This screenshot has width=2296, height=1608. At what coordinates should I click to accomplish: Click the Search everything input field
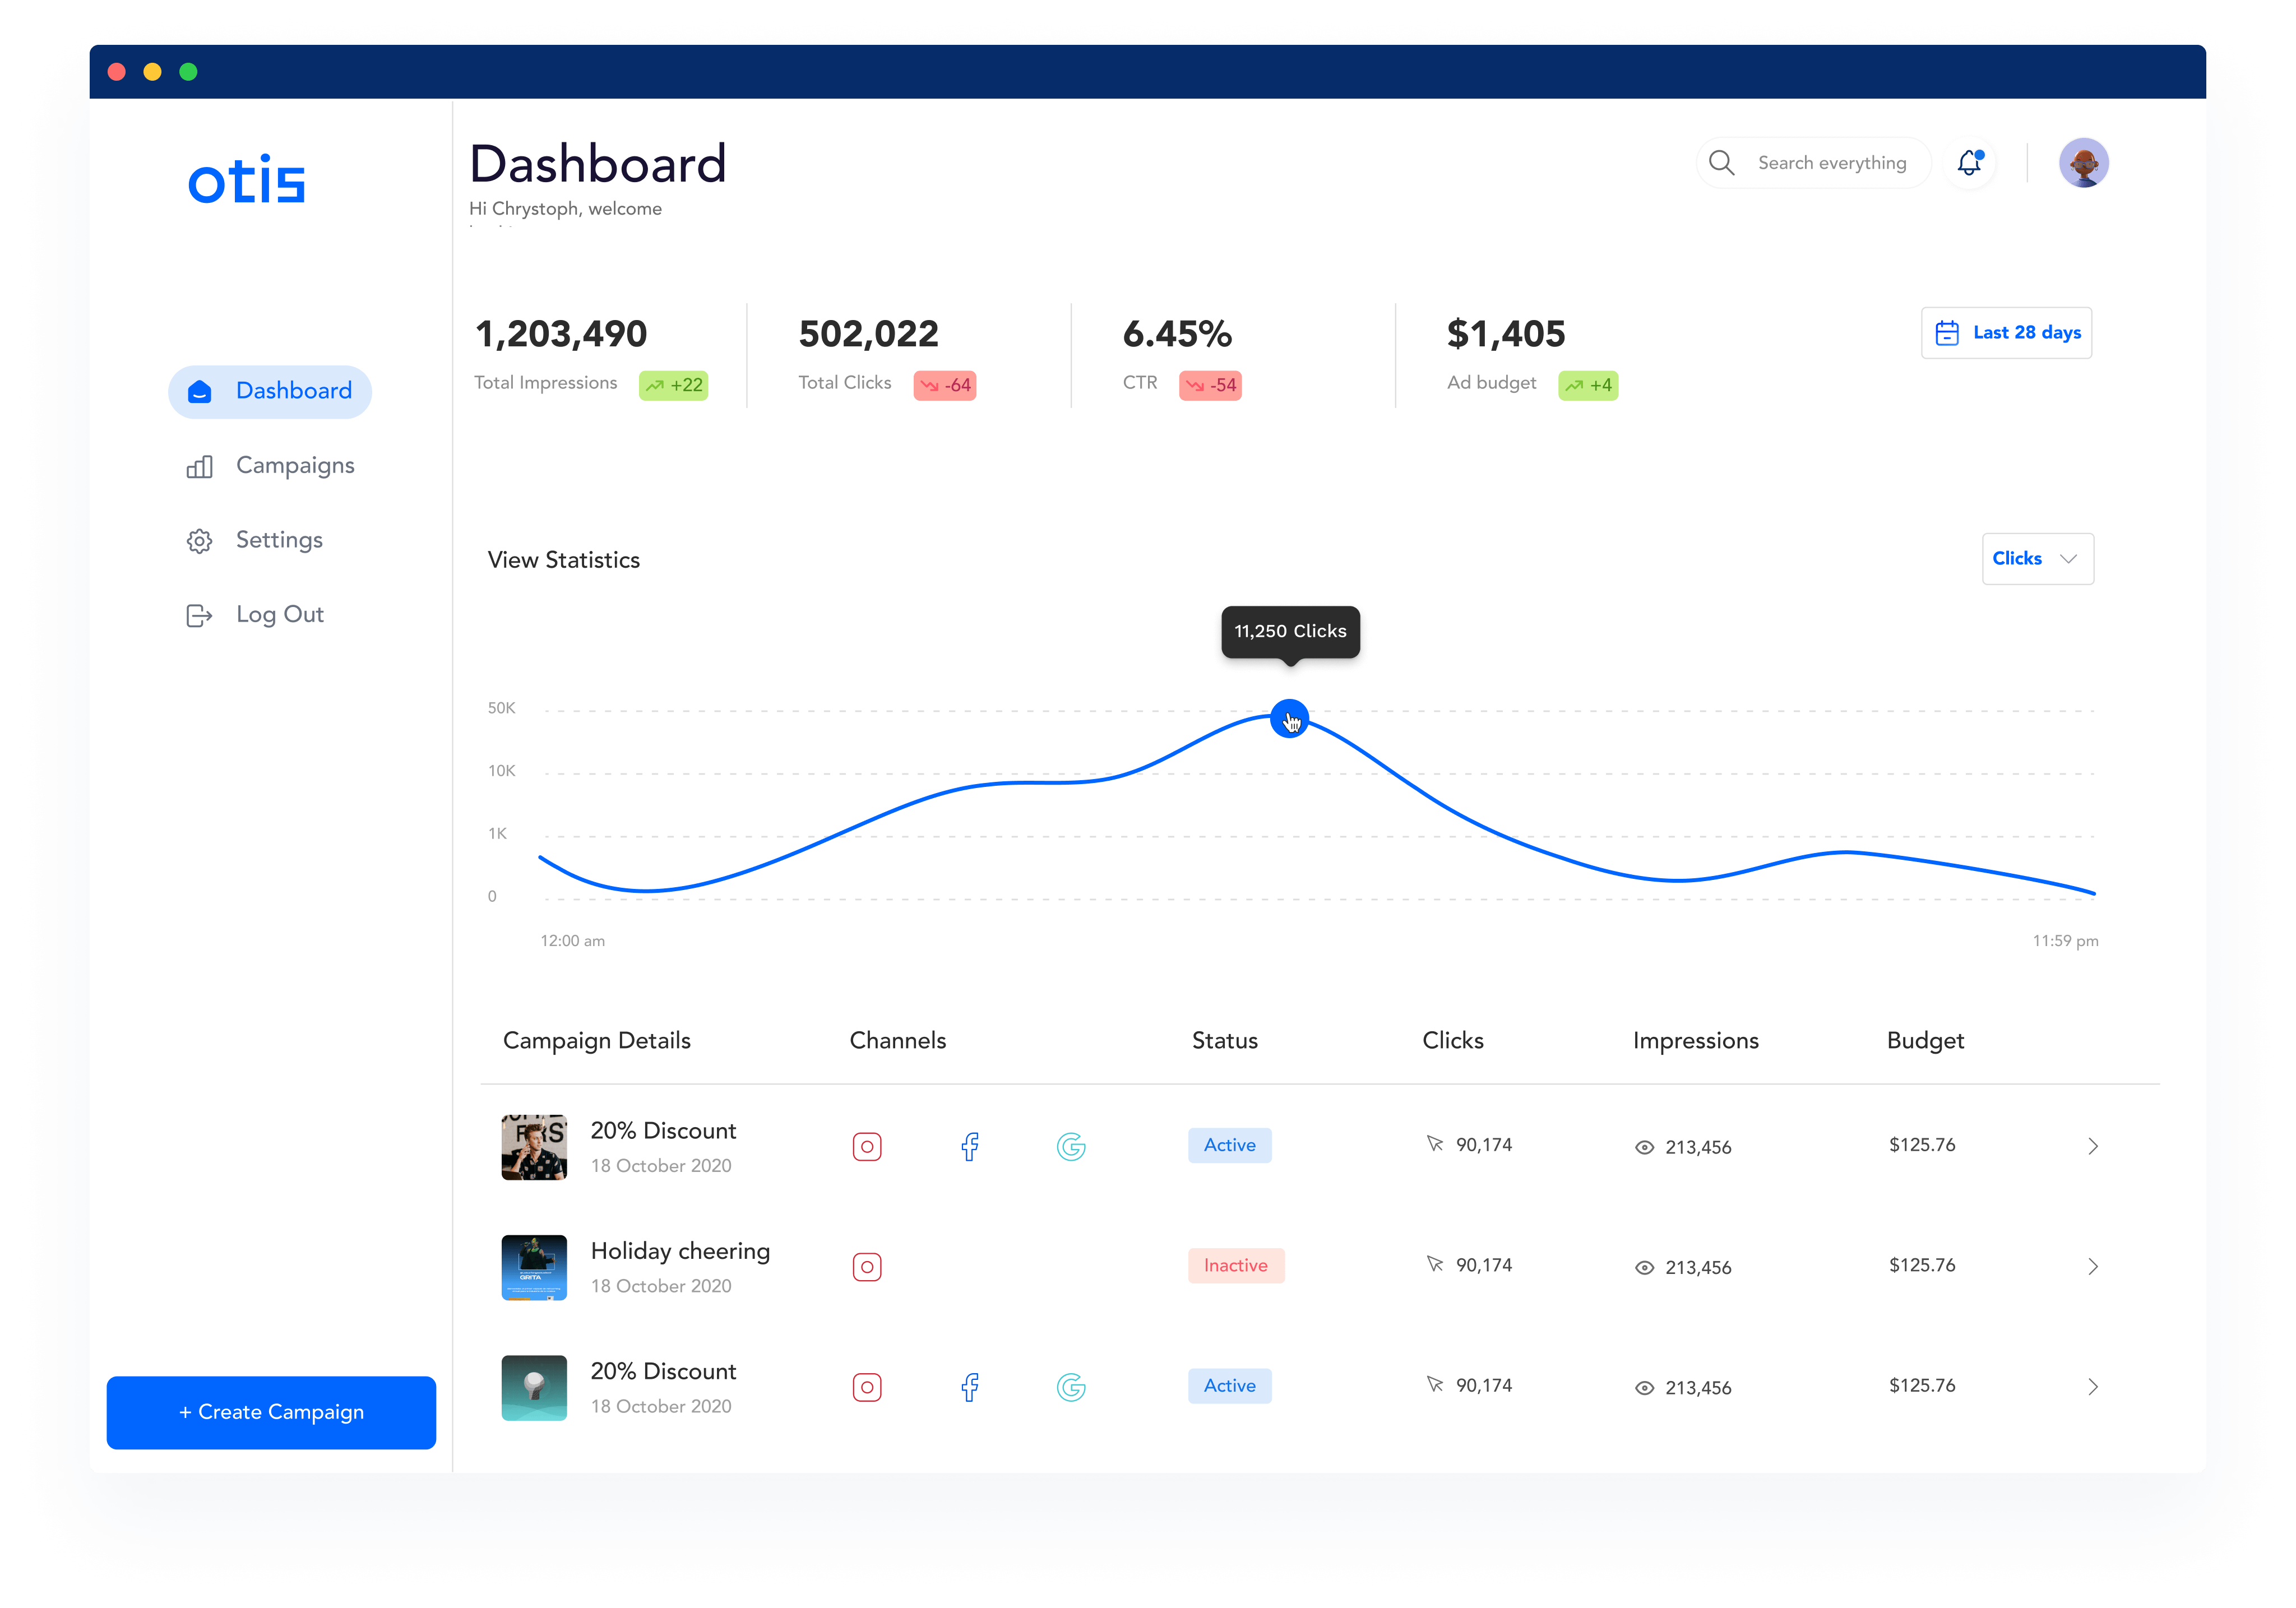[1831, 163]
